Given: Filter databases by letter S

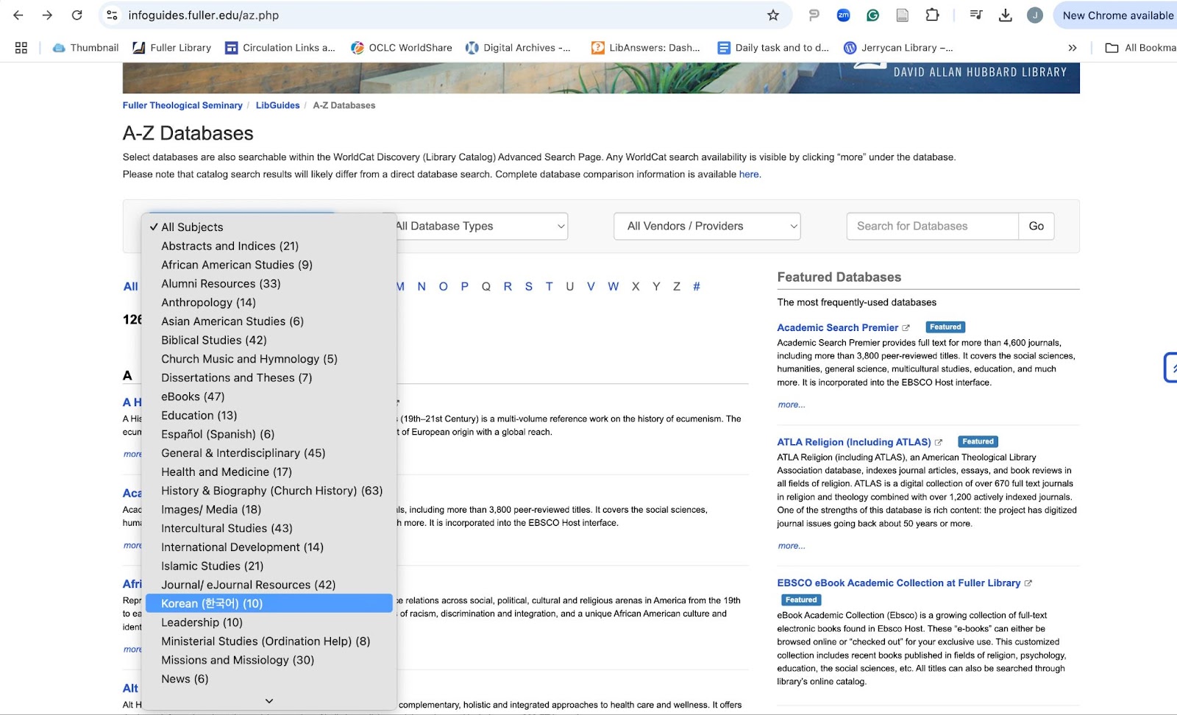Looking at the screenshot, I should coord(529,287).
